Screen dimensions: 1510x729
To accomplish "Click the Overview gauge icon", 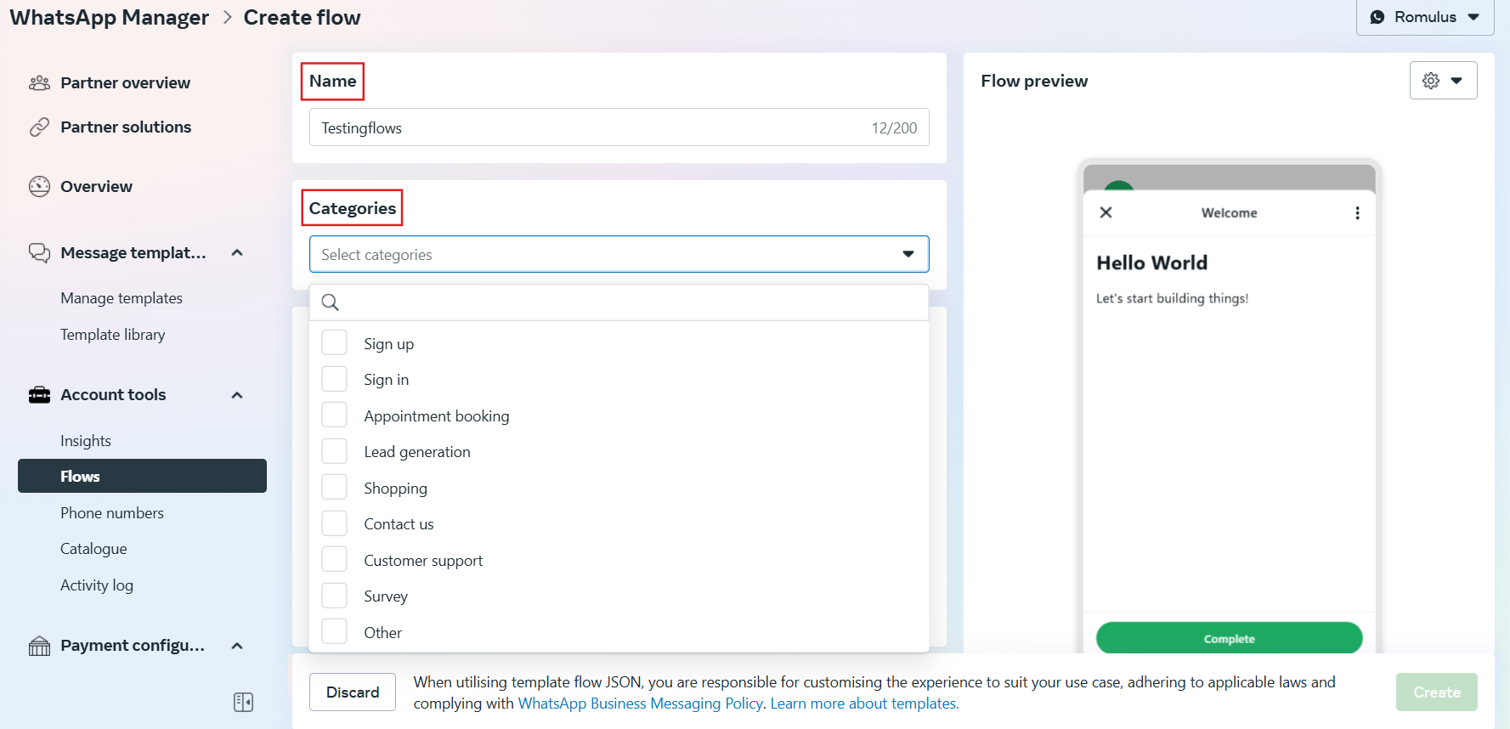I will coord(39,187).
